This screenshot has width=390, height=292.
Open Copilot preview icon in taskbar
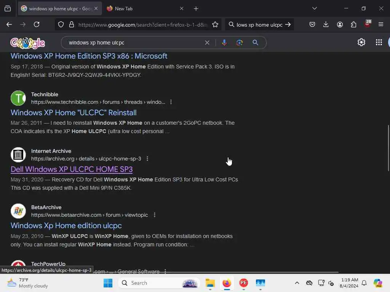(x=378, y=283)
